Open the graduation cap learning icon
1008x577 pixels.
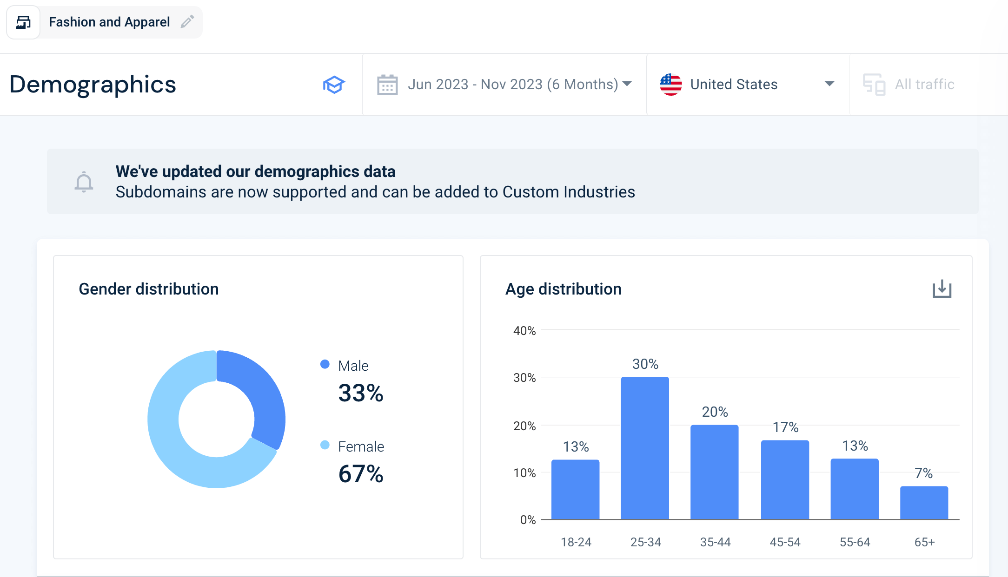point(334,85)
